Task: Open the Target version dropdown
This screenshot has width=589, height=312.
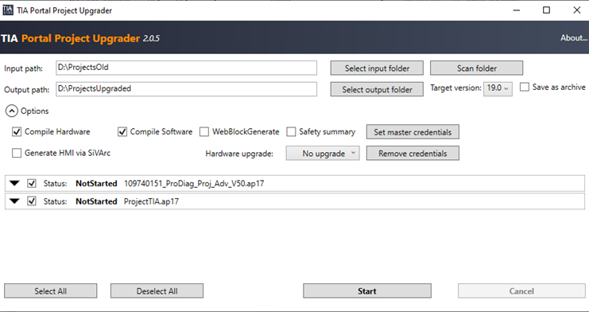Action: coord(498,88)
